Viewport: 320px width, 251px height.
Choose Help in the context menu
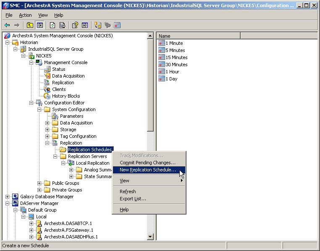(149, 210)
